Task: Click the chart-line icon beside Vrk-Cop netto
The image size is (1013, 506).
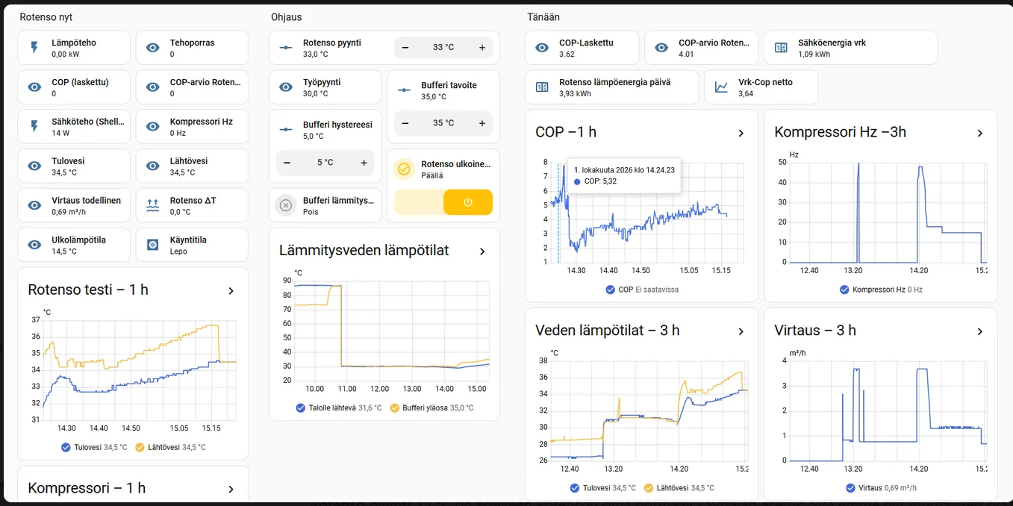Action: (x=721, y=87)
